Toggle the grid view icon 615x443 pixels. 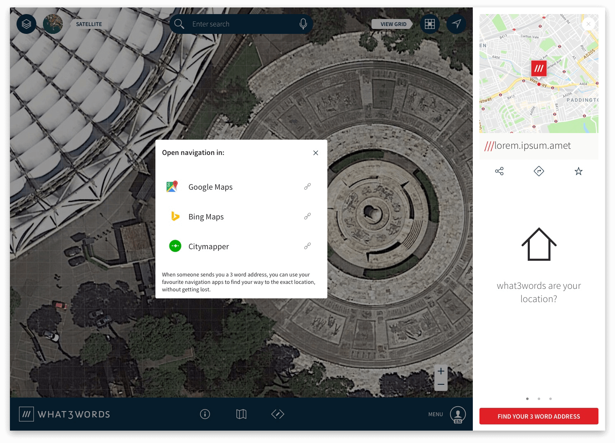[430, 24]
